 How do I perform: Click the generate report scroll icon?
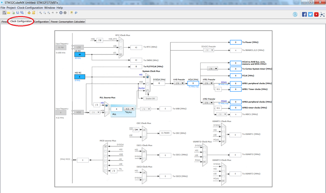coord(34,13)
